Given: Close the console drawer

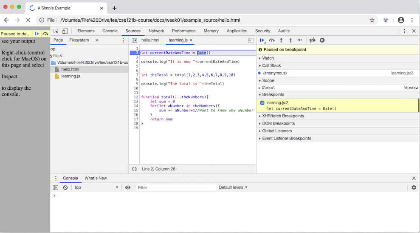Looking at the screenshot, I should [414, 178].
